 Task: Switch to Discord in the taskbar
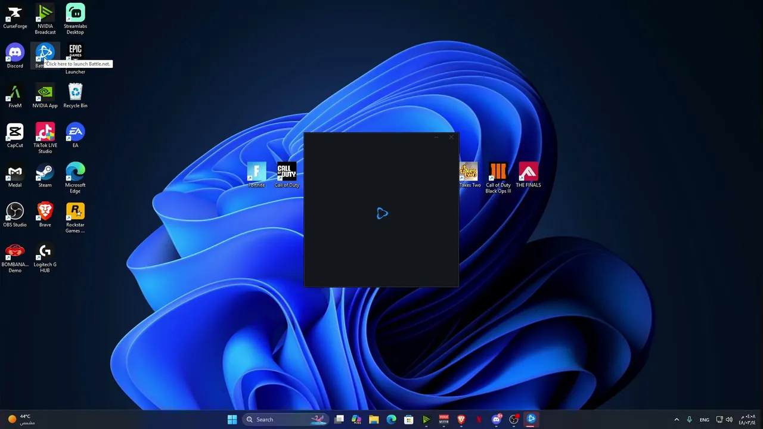point(496,419)
